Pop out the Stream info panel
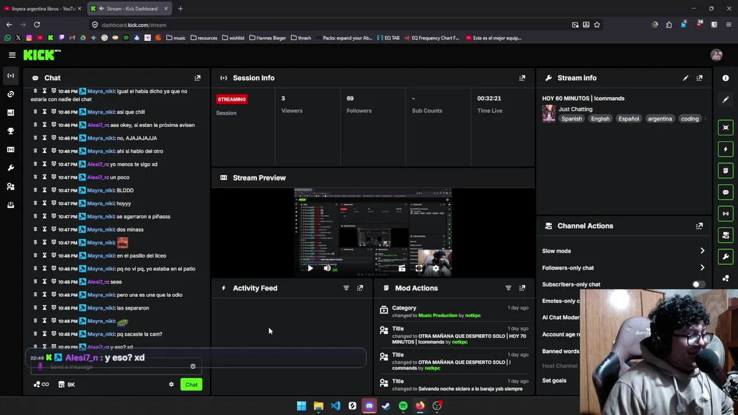The width and height of the screenshot is (738, 415). click(699, 78)
